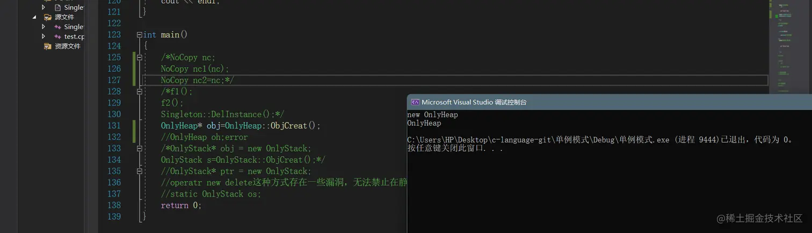The height and width of the screenshot is (233, 812).
Task: Click the 'NoCopy nc2=nc;*/' code line
Action: point(197,80)
